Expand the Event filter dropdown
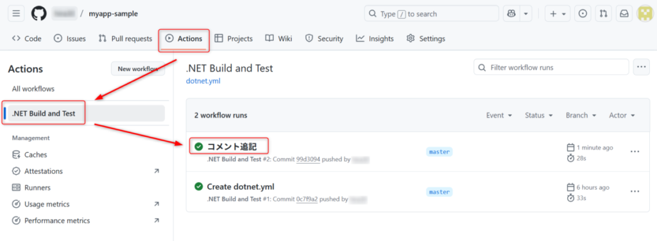The width and height of the screenshot is (657, 241). pos(499,115)
